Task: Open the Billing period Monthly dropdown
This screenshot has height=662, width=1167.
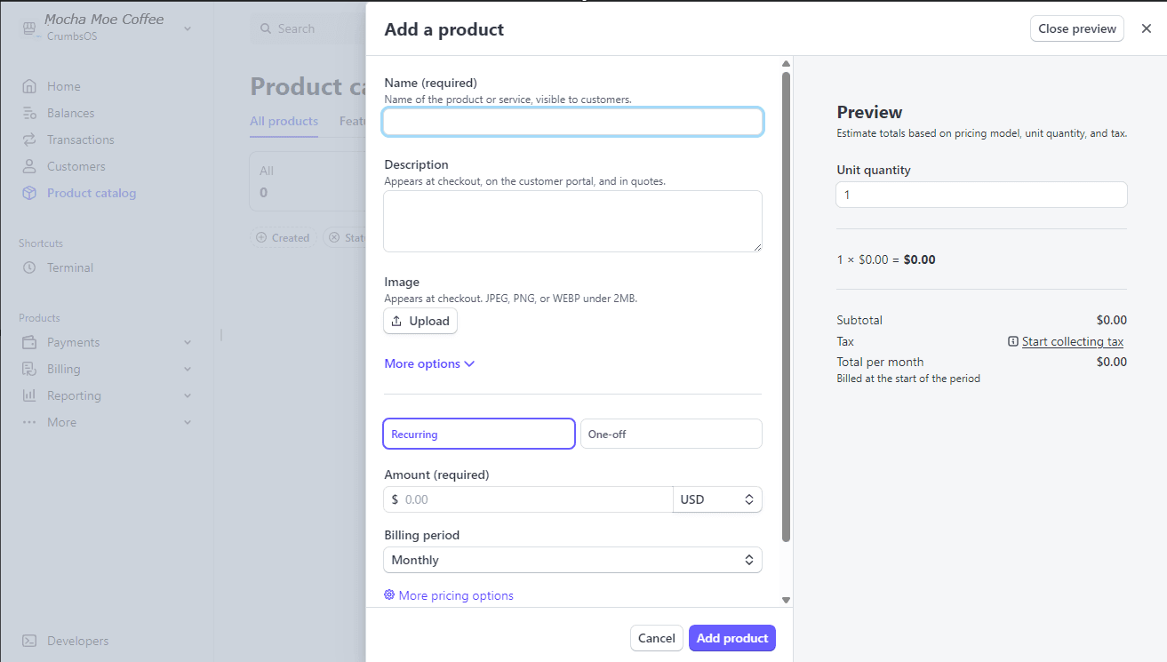Action: (x=572, y=560)
